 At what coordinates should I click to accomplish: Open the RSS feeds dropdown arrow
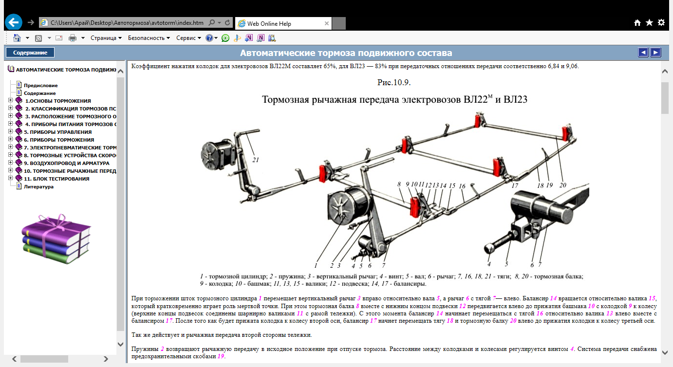click(x=49, y=37)
